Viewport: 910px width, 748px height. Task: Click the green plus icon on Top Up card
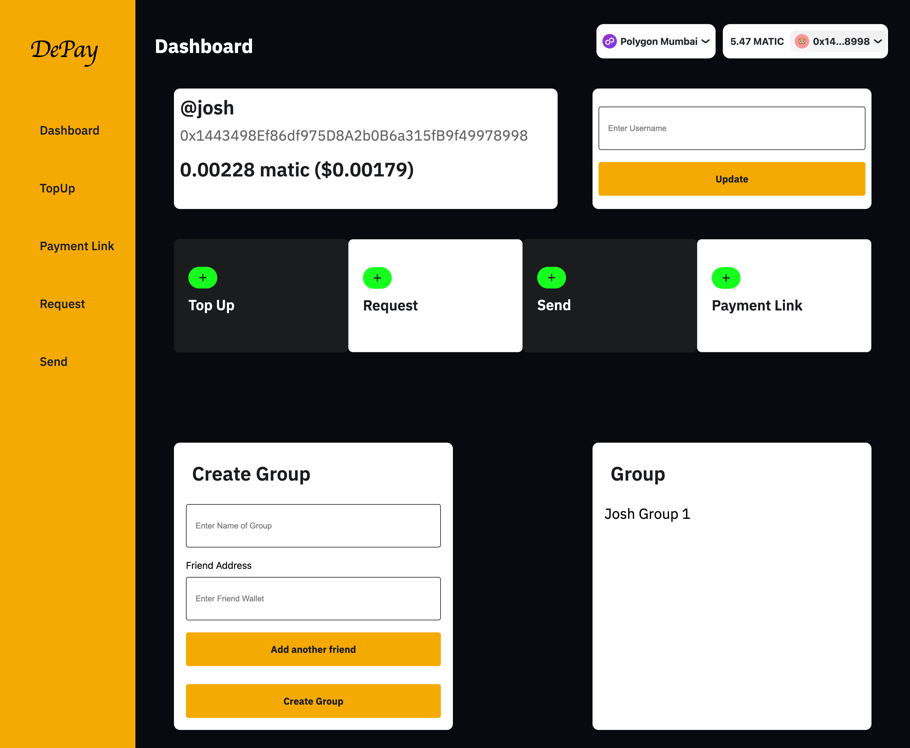click(x=203, y=278)
